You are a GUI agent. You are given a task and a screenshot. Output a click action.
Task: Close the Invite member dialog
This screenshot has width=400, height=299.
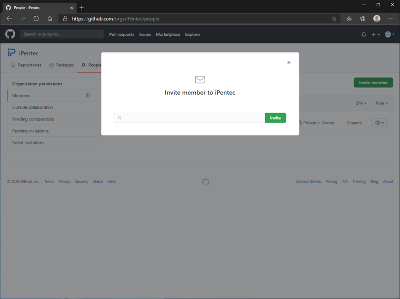click(289, 63)
